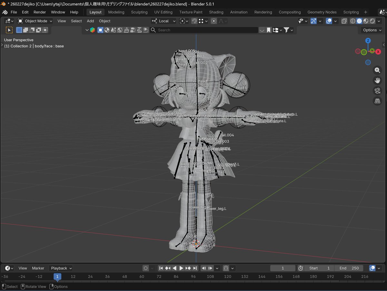
Task: Open the Object Mode dropdown
Action: 35,21
